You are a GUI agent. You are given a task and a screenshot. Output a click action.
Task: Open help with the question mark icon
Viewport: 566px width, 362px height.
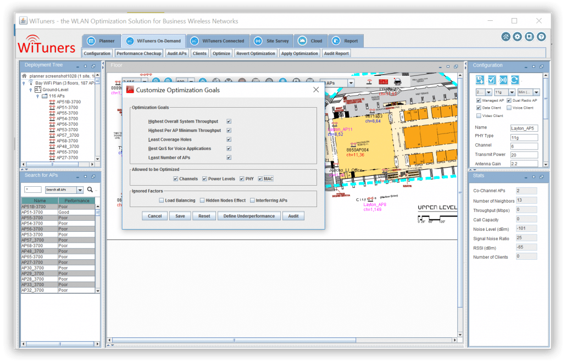(541, 36)
